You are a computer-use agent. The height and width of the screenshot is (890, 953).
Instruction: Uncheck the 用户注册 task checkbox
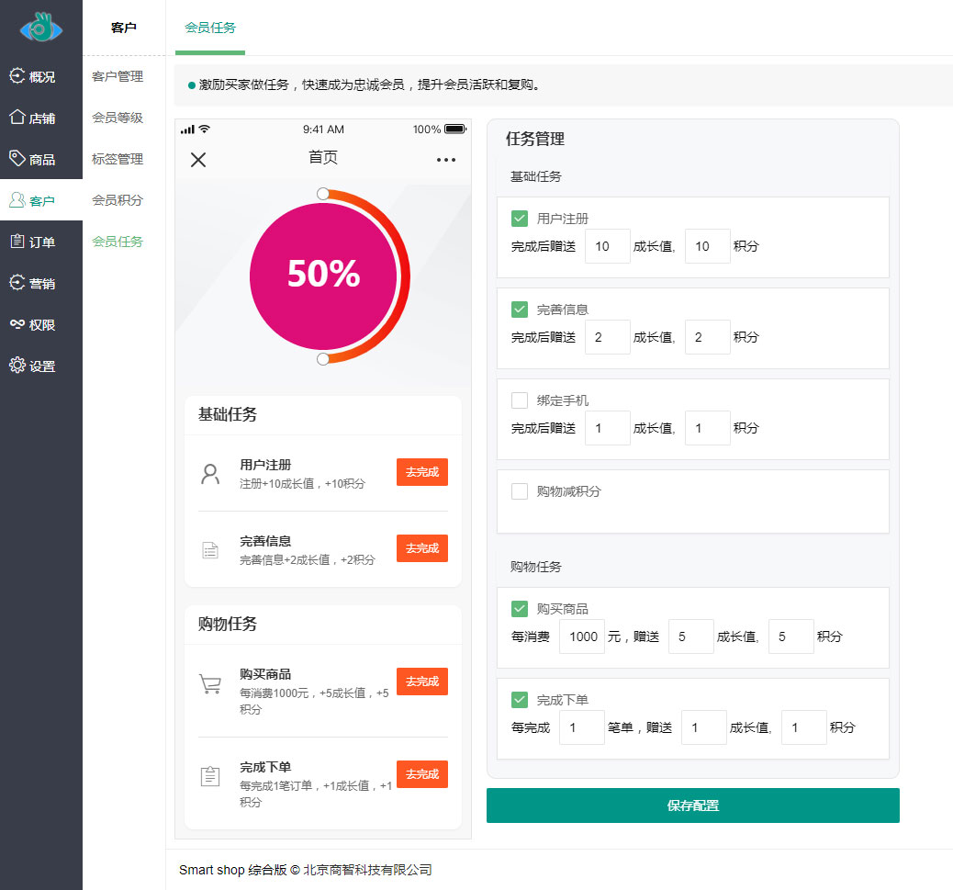point(520,219)
